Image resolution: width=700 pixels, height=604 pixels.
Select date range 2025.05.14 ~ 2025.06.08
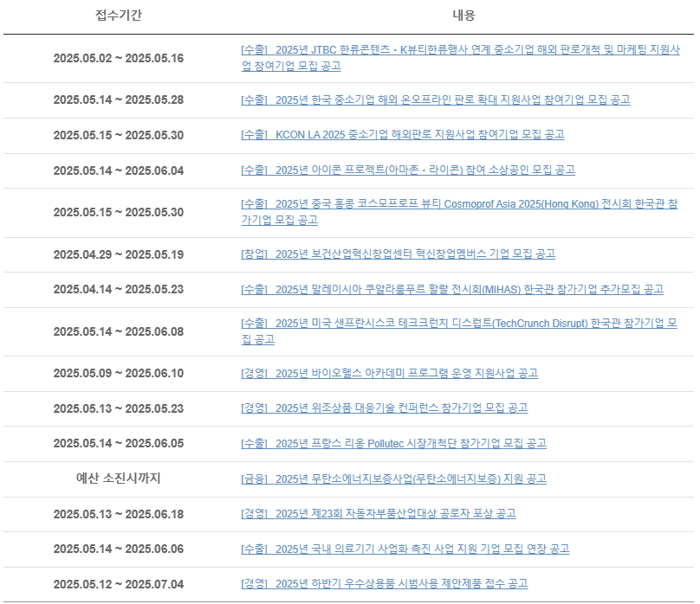coord(119,331)
